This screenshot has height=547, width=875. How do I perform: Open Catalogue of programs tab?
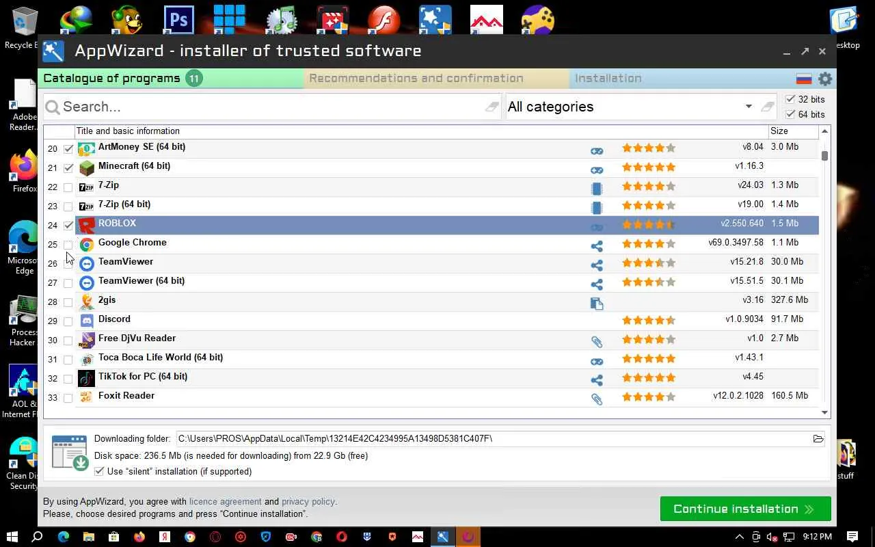coord(171,79)
